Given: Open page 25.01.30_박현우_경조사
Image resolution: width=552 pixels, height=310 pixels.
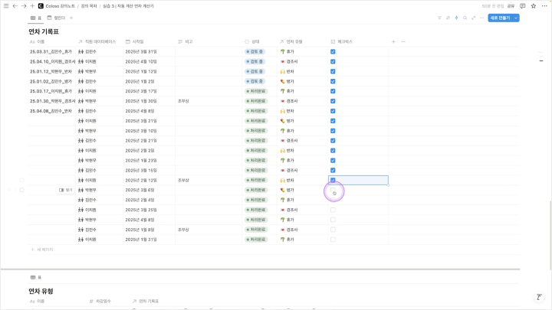Looking at the screenshot, I should 52,101.
